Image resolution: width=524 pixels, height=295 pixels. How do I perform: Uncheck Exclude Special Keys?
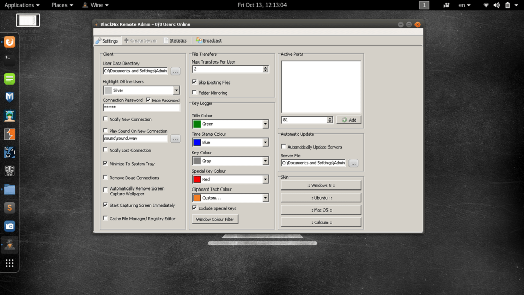194,208
